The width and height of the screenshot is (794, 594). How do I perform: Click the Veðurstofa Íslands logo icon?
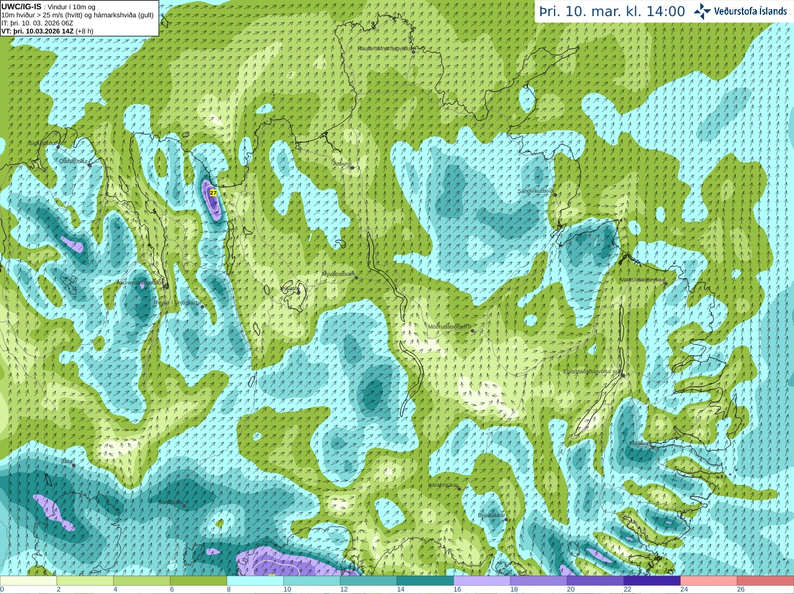pyautogui.click(x=702, y=11)
